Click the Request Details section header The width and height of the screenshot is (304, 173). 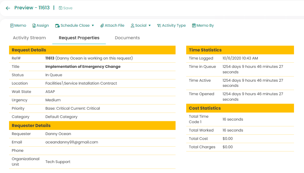pos(29,50)
